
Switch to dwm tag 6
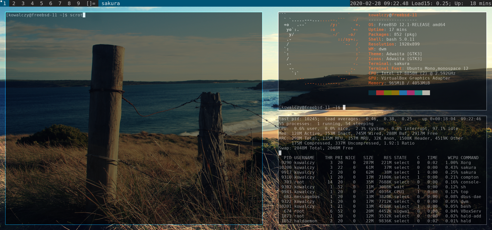[51, 3]
